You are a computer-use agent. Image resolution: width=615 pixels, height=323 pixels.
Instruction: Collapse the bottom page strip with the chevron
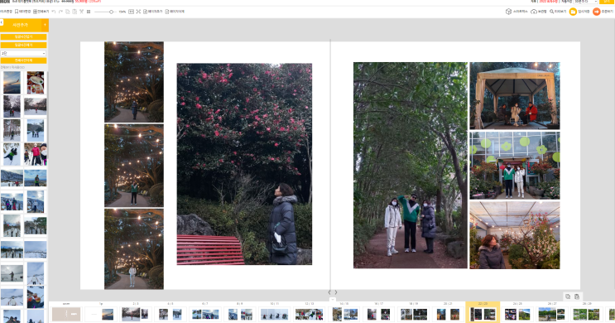[332, 300]
